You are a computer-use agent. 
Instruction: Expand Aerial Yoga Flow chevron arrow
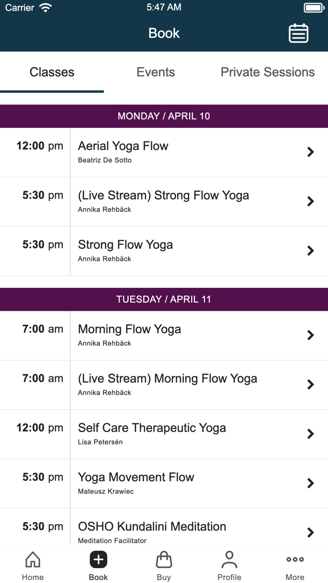tap(310, 152)
